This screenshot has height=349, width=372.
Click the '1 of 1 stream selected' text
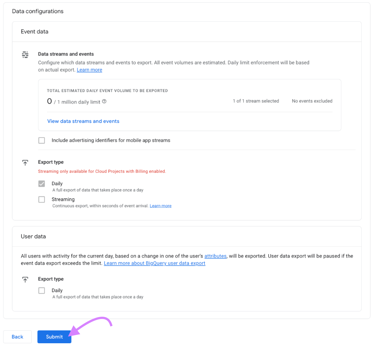[255, 101]
